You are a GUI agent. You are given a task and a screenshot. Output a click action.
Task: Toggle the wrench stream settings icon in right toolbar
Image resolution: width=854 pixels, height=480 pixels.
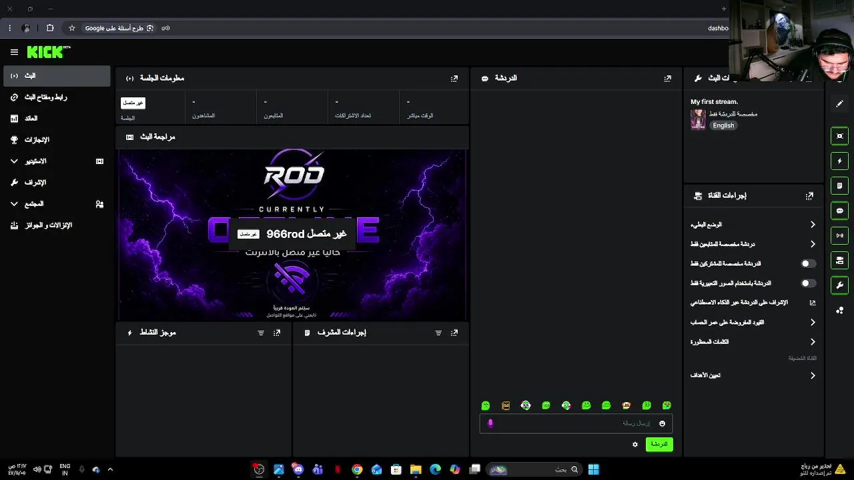(840, 285)
